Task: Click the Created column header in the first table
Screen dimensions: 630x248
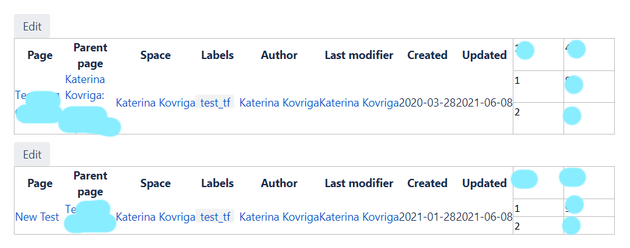Action: click(x=427, y=55)
